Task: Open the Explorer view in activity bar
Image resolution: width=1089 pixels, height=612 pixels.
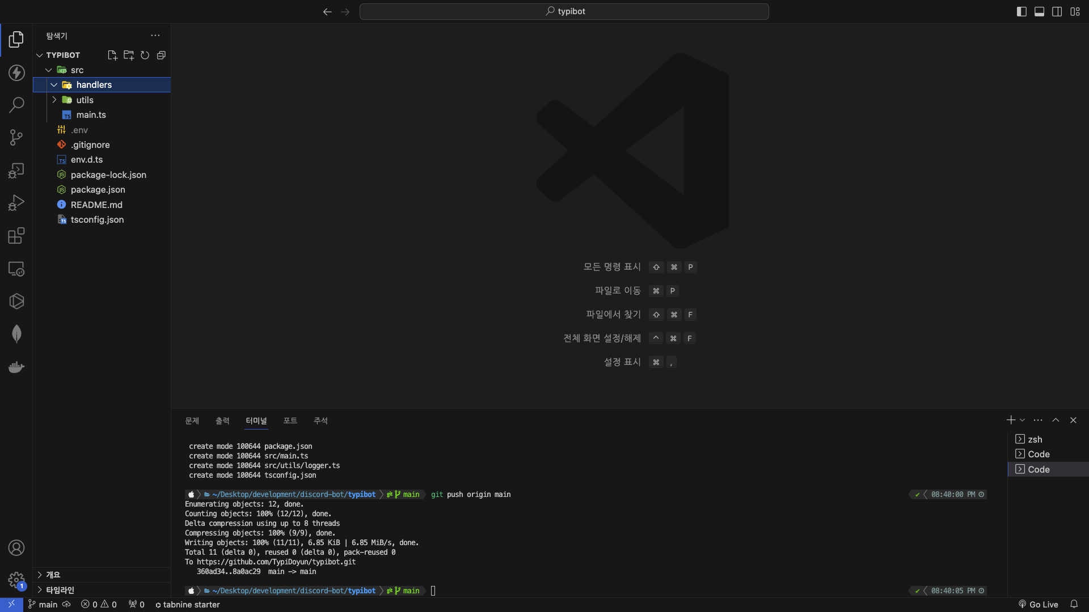Action: tap(16, 39)
